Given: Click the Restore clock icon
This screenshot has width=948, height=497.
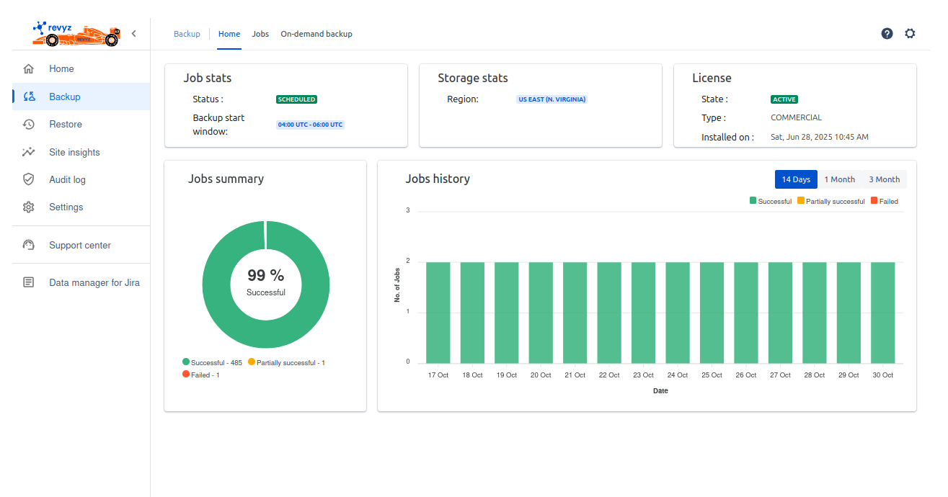Looking at the screenshot, I should 29,125.
